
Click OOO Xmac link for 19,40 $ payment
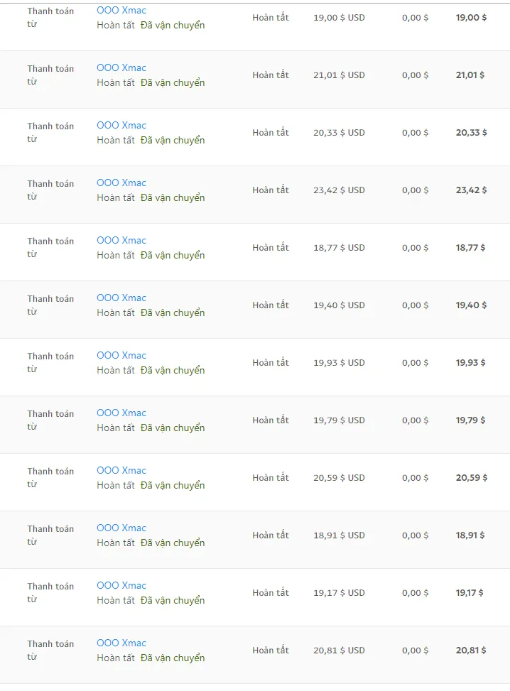point(121,298)
